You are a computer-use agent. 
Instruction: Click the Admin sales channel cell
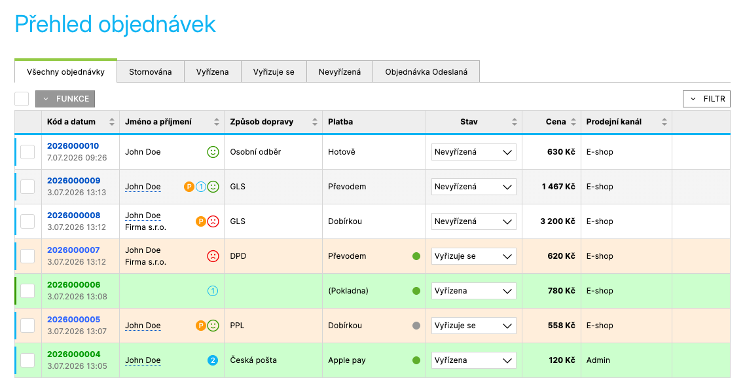pyautogui.click(x=627, y=360)
